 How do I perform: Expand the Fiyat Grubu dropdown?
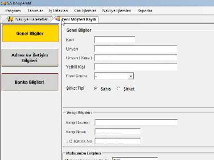[x=131, y=76]
